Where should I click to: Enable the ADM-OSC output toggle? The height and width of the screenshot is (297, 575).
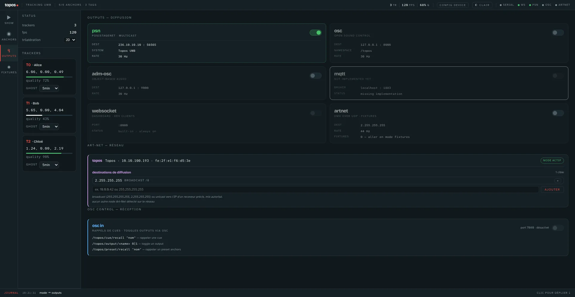[x=316, y=76]
